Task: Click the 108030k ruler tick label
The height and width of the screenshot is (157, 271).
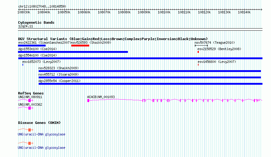Action: [x=24, y=12]
